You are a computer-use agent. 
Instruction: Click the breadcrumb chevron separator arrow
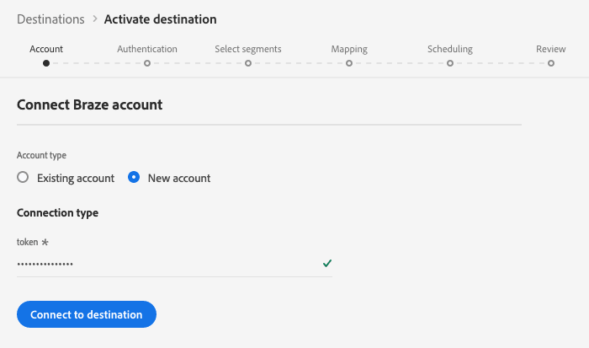coord(94,19)
